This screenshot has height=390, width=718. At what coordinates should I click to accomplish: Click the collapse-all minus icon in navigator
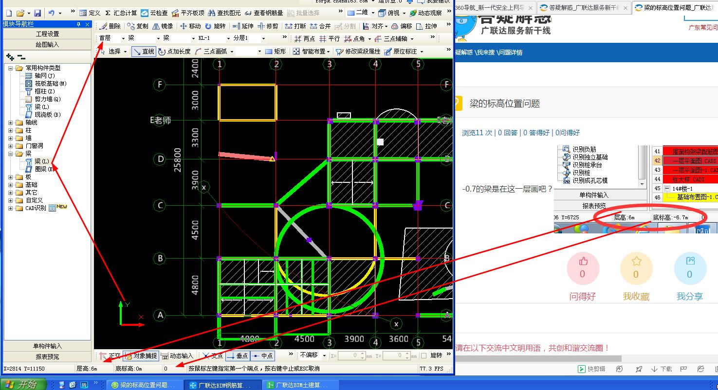[21, 57]
